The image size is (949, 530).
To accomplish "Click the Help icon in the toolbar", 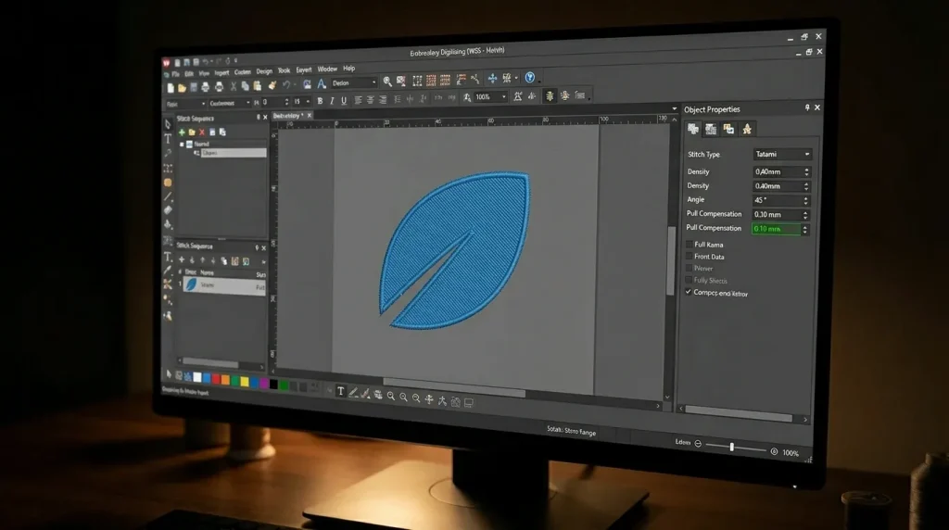I will point(530,79).
